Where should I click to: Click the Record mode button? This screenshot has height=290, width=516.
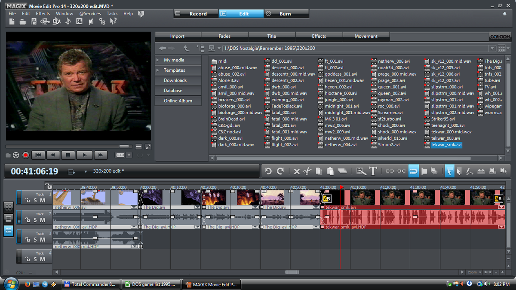click(x=196, y=14)
